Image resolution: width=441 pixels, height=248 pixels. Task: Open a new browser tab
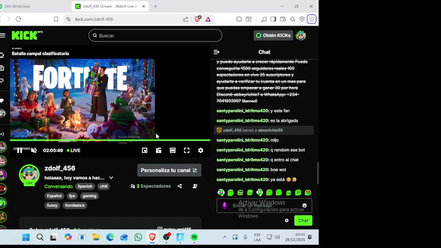coord(155,6)
